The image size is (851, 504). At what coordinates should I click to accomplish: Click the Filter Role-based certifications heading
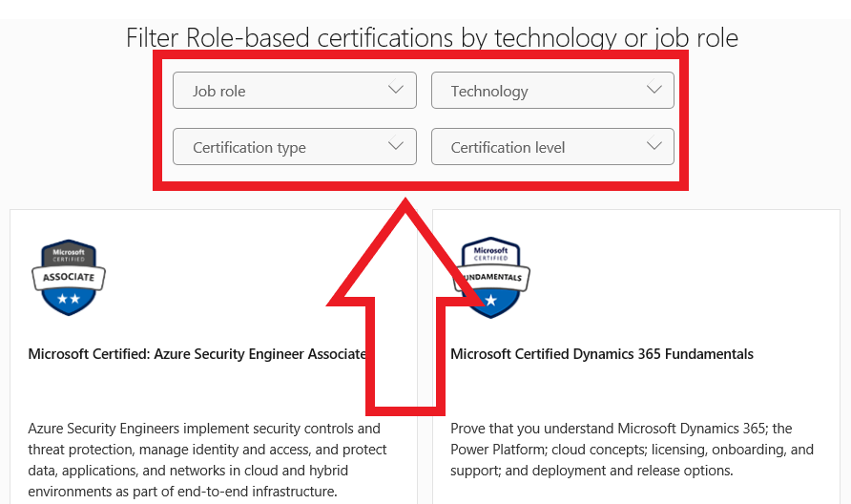coord(432,38)
